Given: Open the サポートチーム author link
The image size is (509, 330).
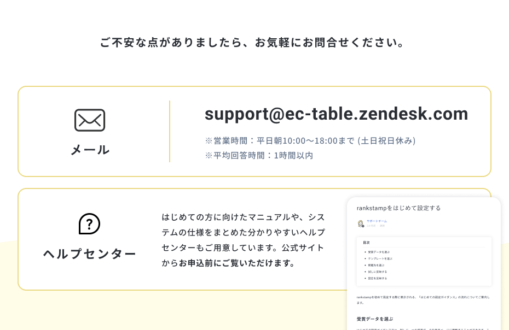Looking at the screenshot, I should coord(377,221).
